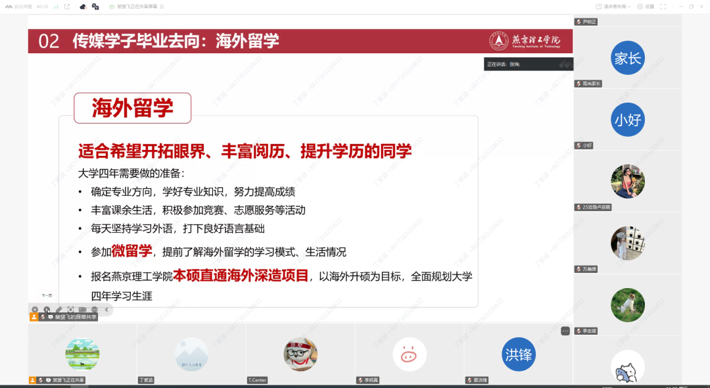Viewport: 710px width, 388px height.
Task: Select the 丁紫涵 participant tile
Action: point(191,354)
